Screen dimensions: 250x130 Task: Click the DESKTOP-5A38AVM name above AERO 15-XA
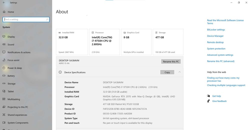coord(69,60)
